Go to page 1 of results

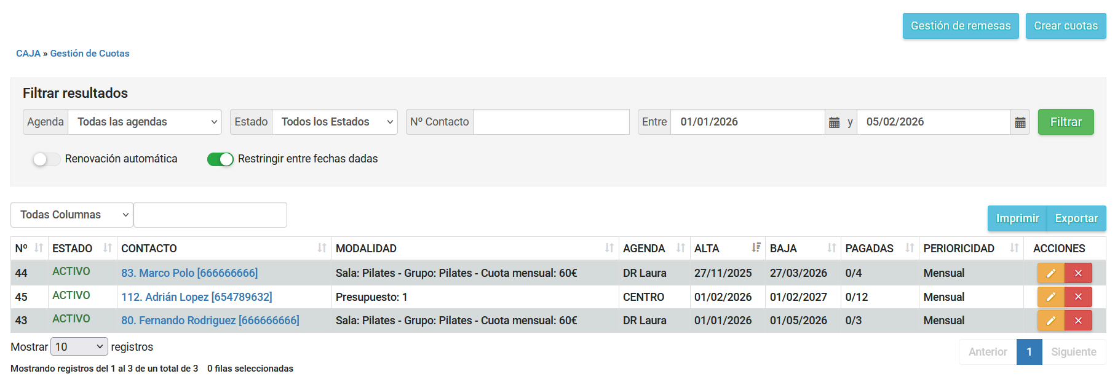click(x=1029, y=352)
